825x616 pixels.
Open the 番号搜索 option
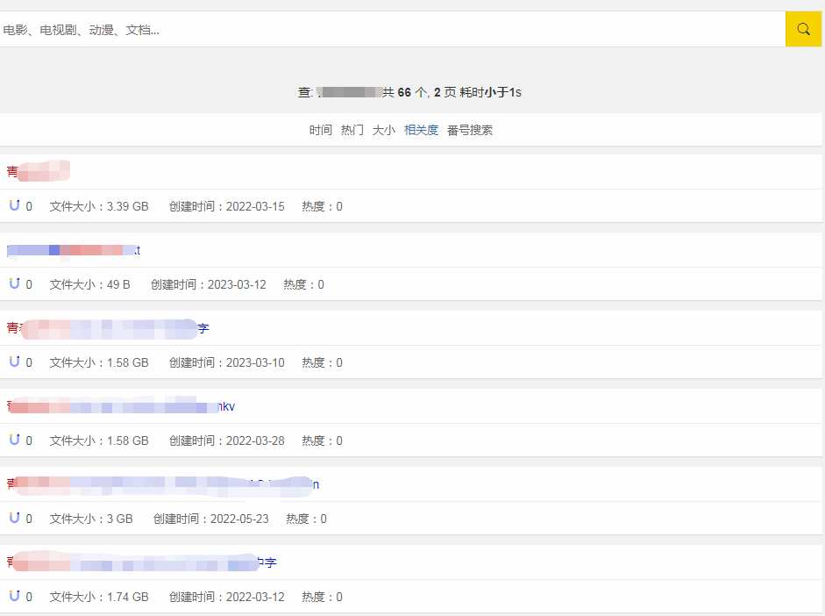click(470, 130)
